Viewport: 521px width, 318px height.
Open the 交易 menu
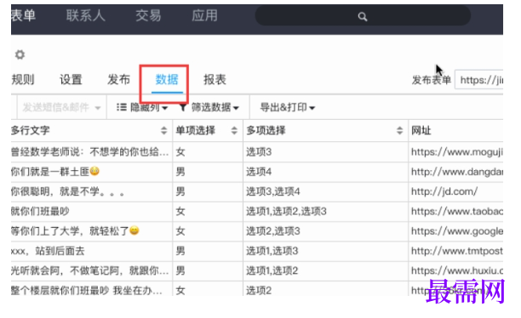pos(148,15)
